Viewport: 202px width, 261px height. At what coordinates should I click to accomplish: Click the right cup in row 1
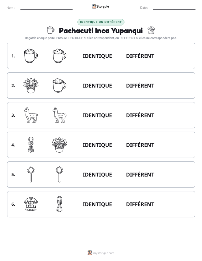click(59, 56)
